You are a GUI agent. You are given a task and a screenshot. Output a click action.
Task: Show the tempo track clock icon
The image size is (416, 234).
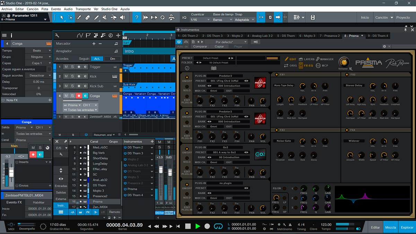tap(111, 35)
